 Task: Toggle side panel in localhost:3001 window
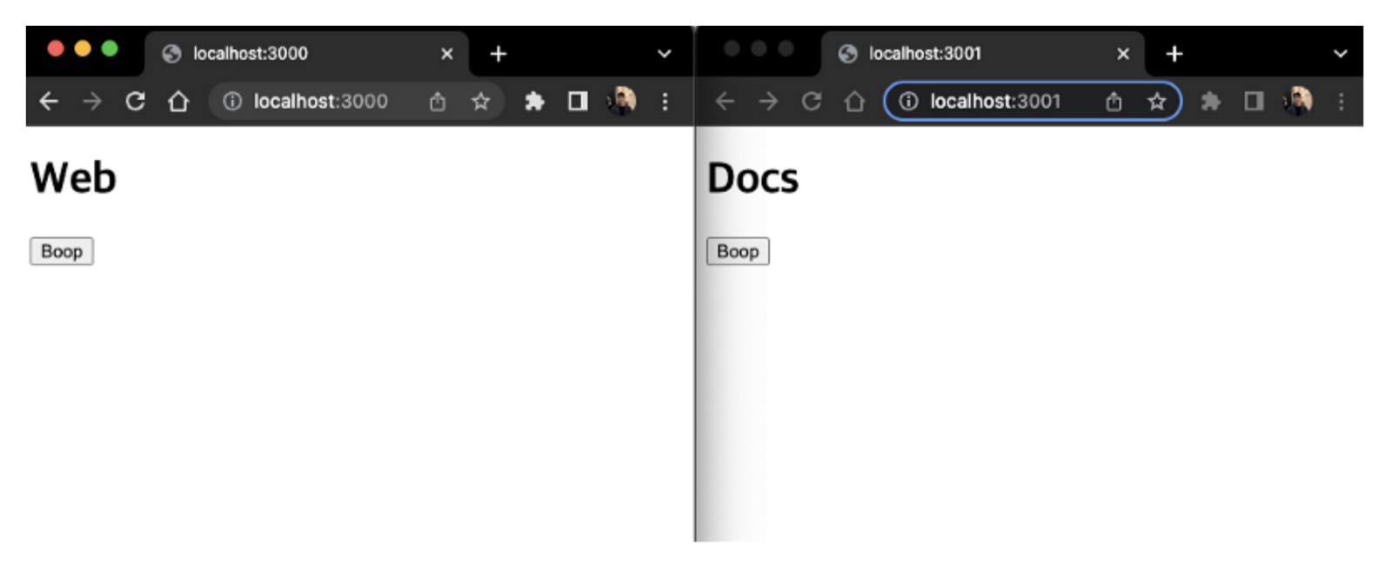tap(1254, 102)
